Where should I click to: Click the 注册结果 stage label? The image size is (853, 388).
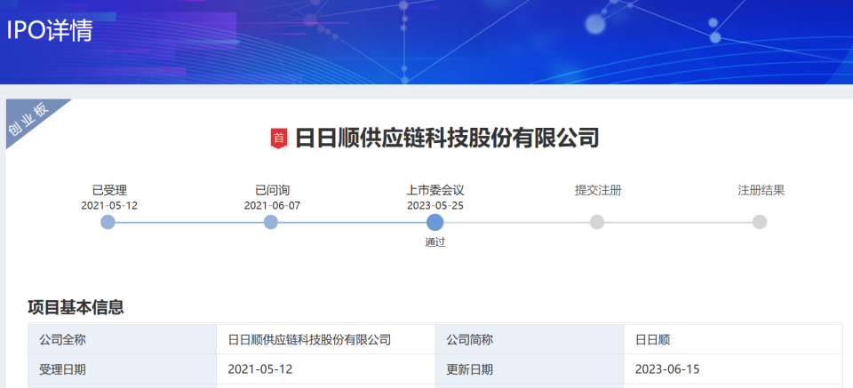[761, 190]
